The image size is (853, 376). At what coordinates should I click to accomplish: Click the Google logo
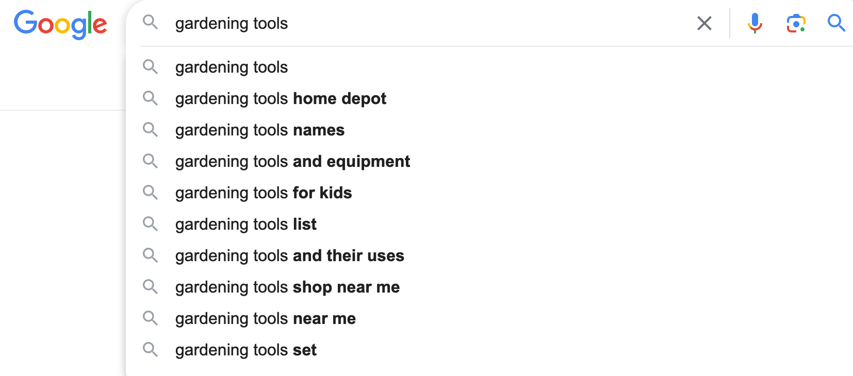(60, 24)
